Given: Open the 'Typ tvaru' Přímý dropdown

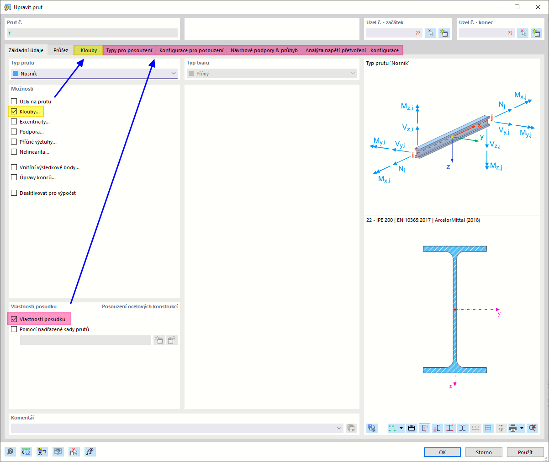Looking at the screenshot, I should [271, 73].
